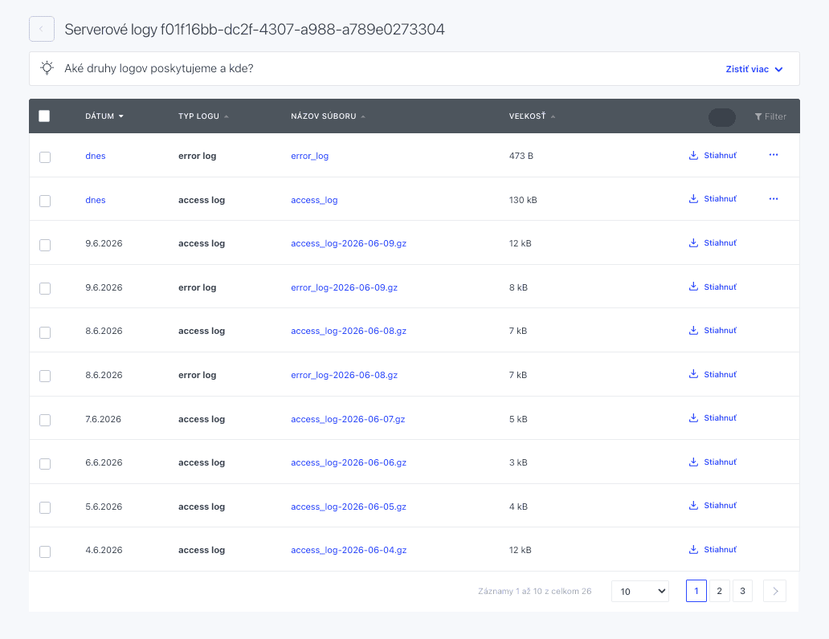This screenshot has height=639, width=829.
Task: Click the 130 kB size value
Action: (x=523, y=200)
